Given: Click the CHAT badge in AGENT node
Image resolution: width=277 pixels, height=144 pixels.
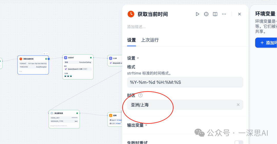Looking at the screenshot, I should point(85,69).
